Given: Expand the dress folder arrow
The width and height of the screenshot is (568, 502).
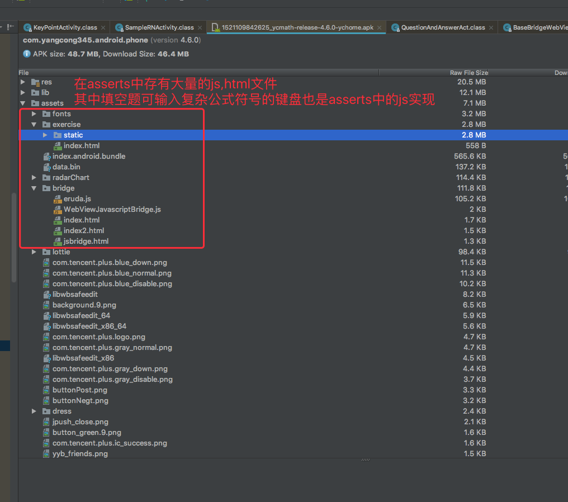Looking at the screenshot, I should [34, 411].
